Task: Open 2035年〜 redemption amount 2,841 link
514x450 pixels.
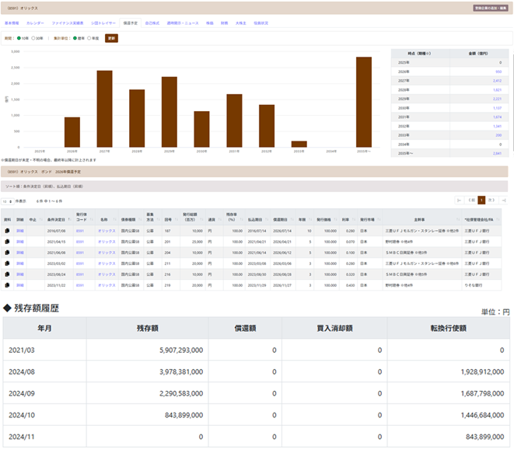Action: tap(498, 153)
